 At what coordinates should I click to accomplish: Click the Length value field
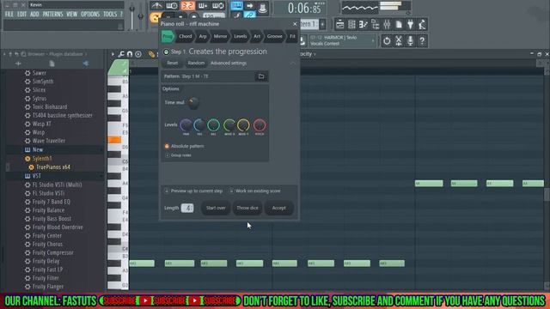pyautogui.click(x=187, y=208)
